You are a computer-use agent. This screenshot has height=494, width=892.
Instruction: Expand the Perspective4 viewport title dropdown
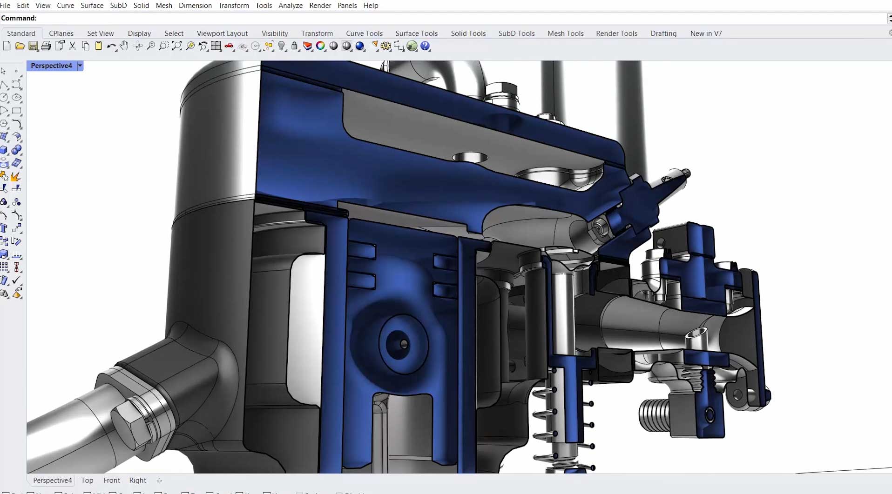(x=80, y=66)
